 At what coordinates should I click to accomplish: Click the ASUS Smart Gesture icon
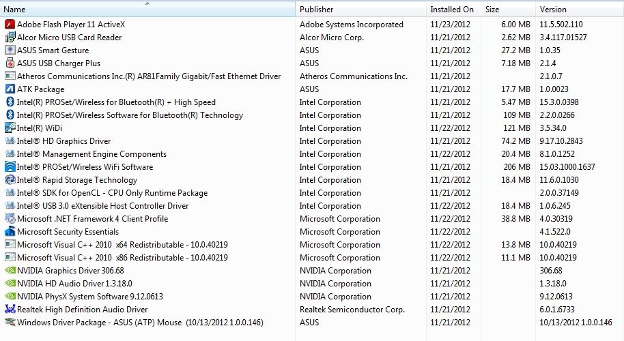point(10,50)
